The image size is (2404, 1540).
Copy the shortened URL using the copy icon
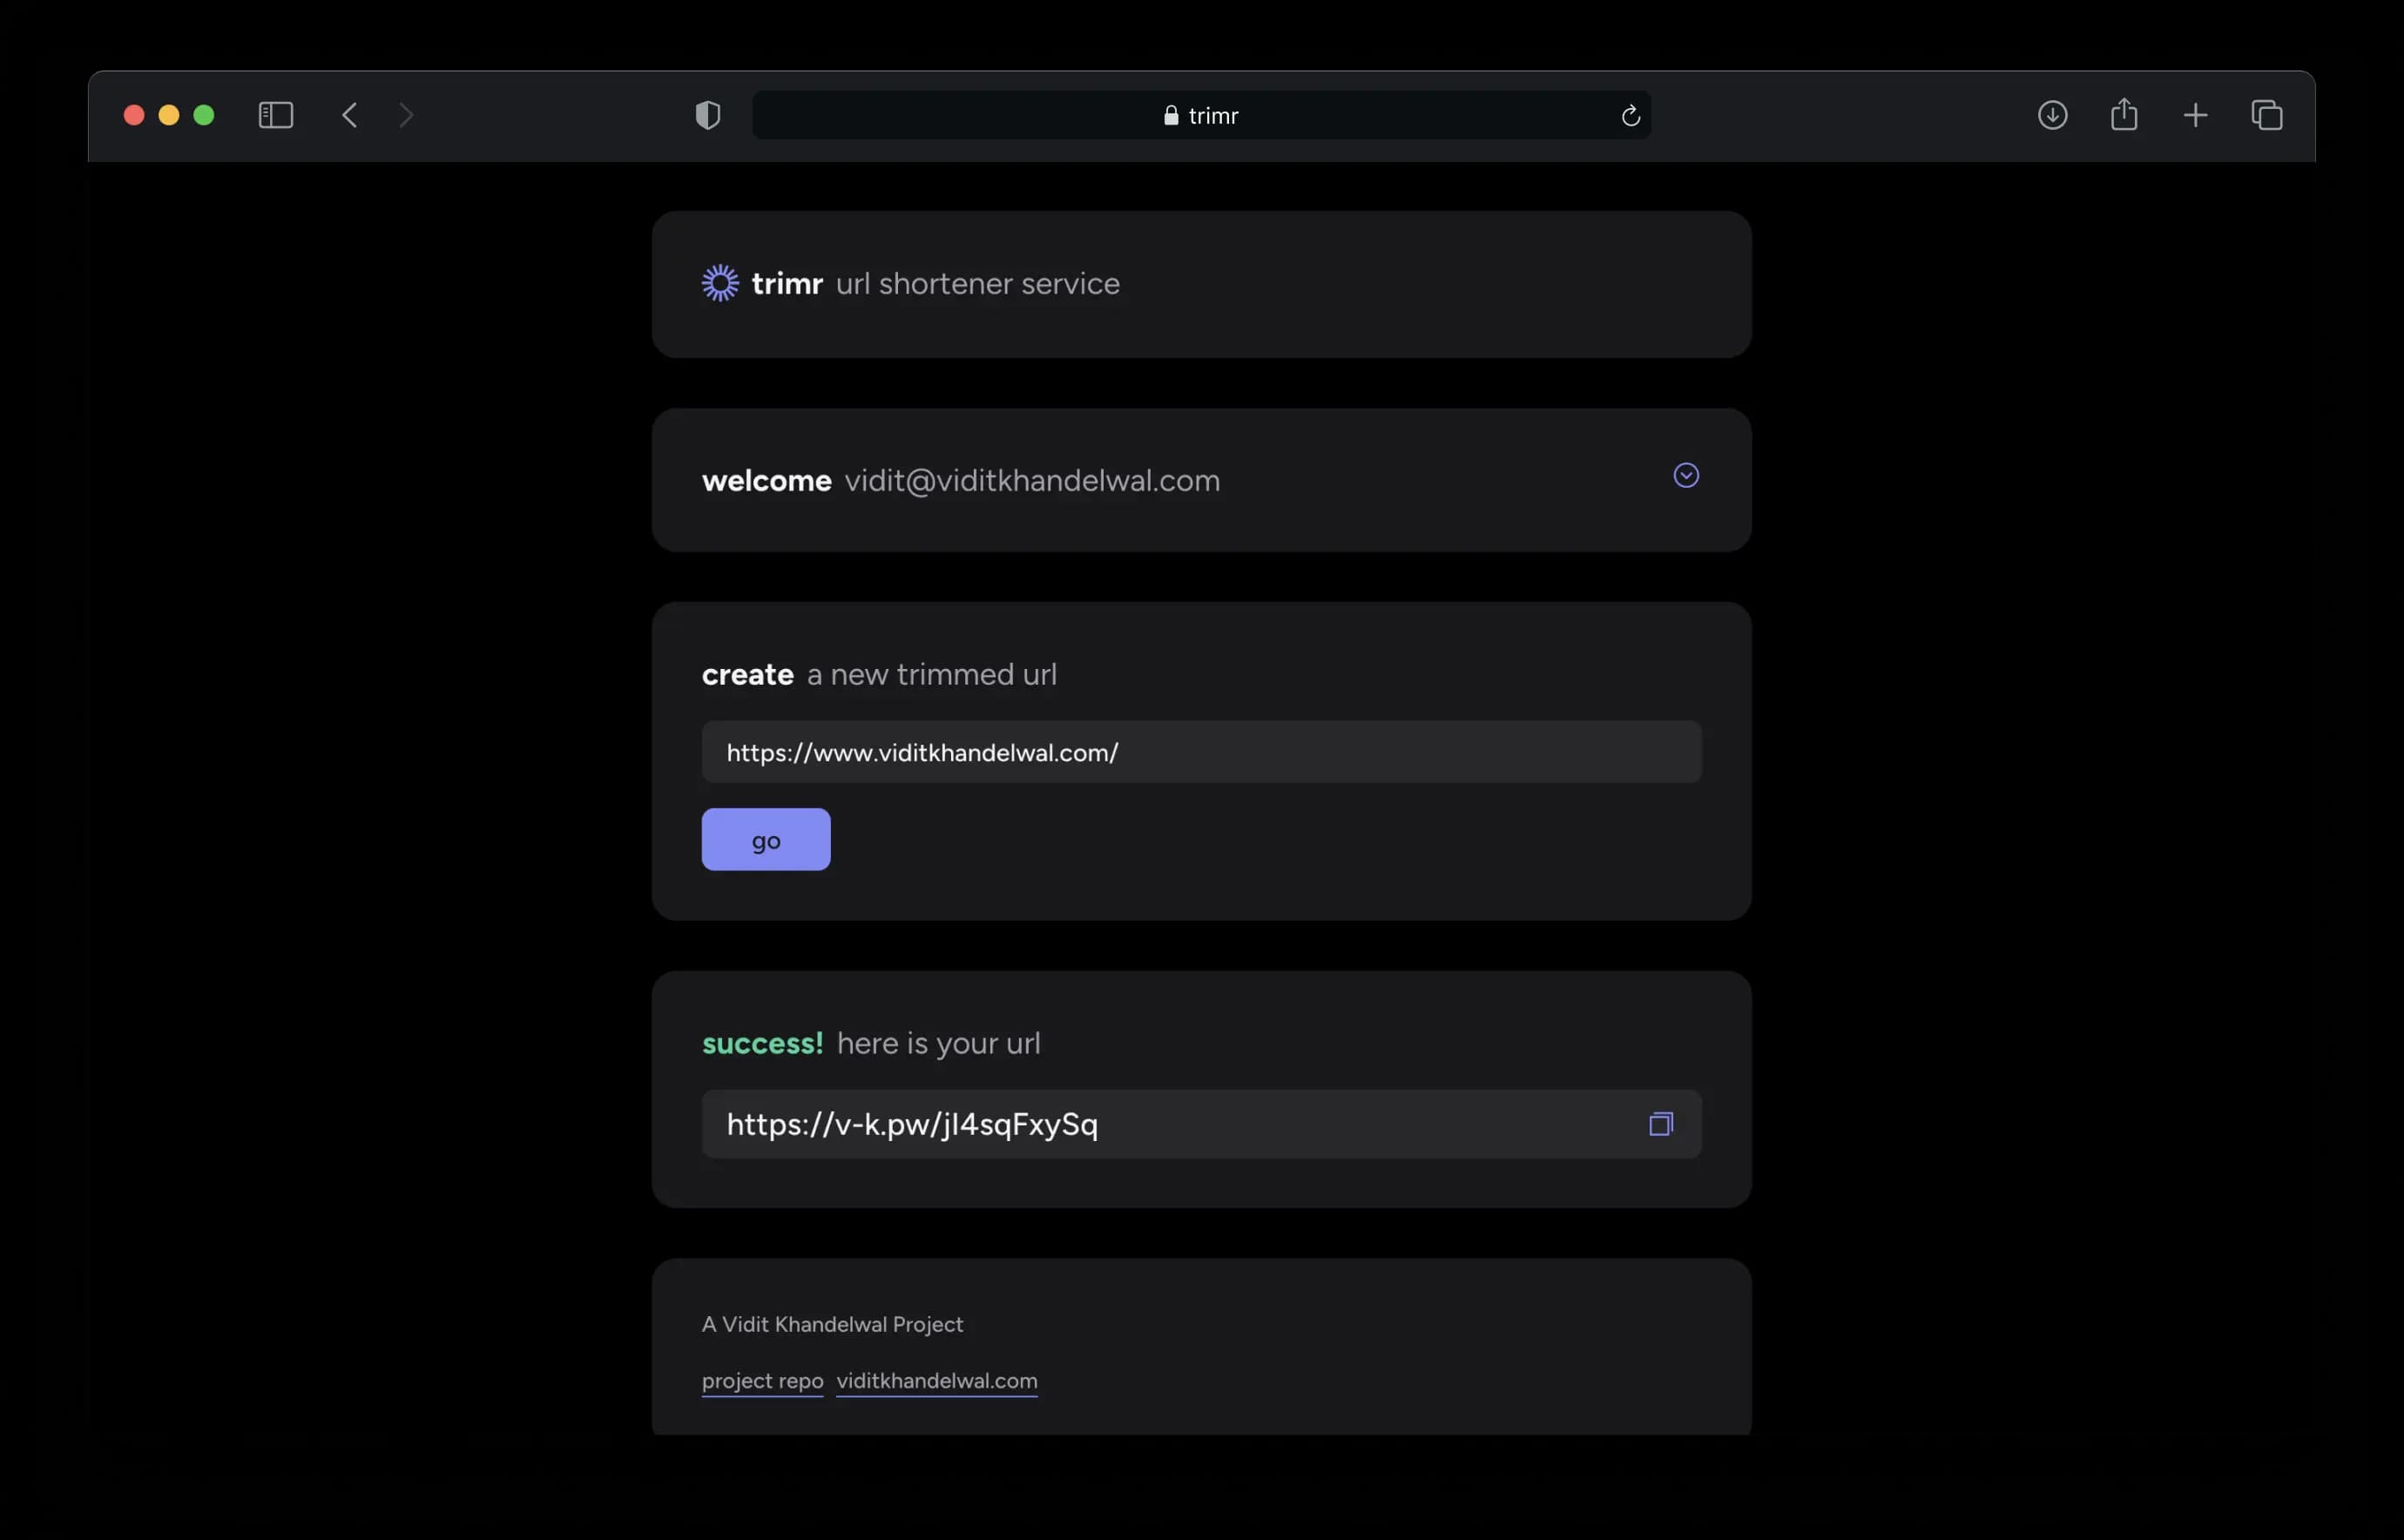(1660, 1123)
